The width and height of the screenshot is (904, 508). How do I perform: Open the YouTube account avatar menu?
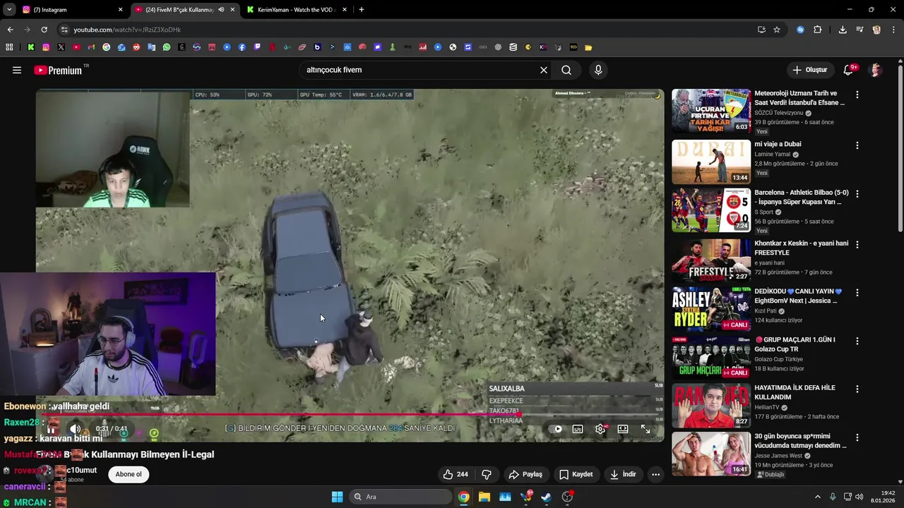pos(876,70)
